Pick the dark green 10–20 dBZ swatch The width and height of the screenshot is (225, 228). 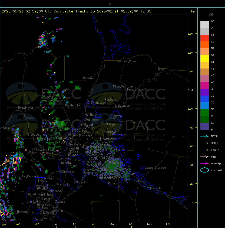point(204,119)
